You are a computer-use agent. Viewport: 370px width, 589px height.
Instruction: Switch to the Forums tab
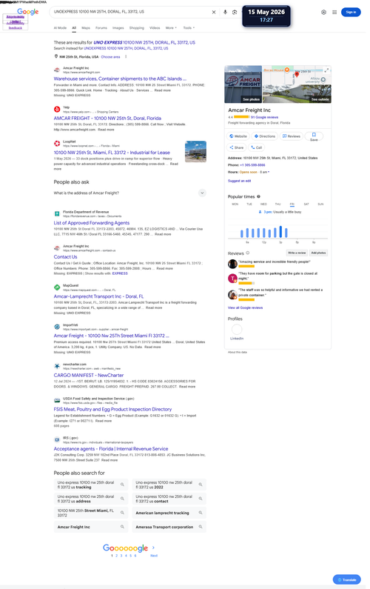(101, 28)
